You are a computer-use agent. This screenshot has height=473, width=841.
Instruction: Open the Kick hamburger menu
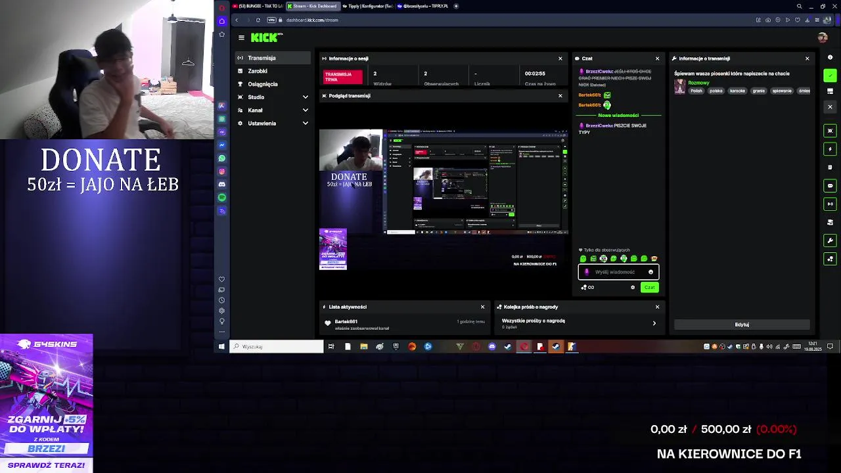tap(241, 38)
